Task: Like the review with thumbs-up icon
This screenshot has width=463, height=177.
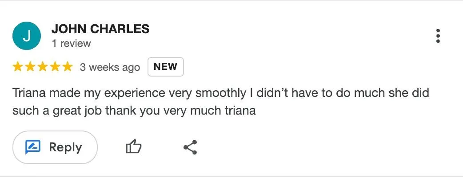Action: 133,147
